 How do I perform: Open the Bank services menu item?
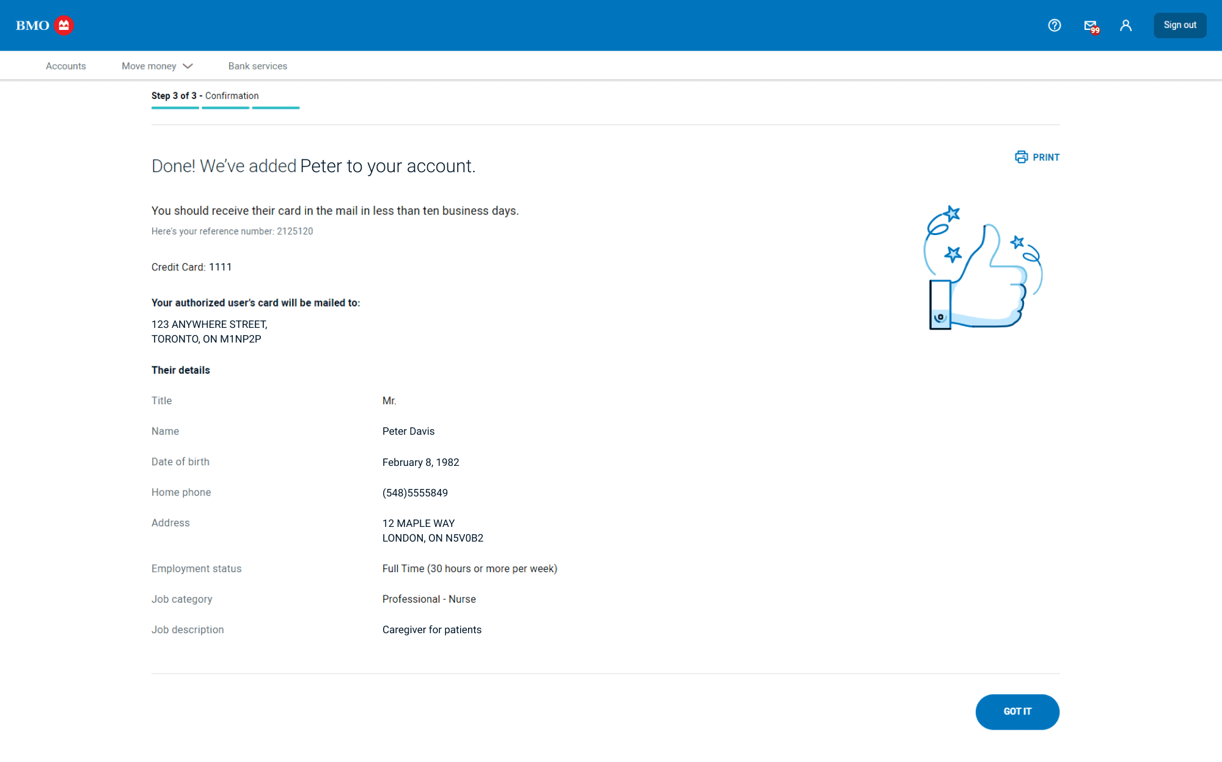point(258,66)
